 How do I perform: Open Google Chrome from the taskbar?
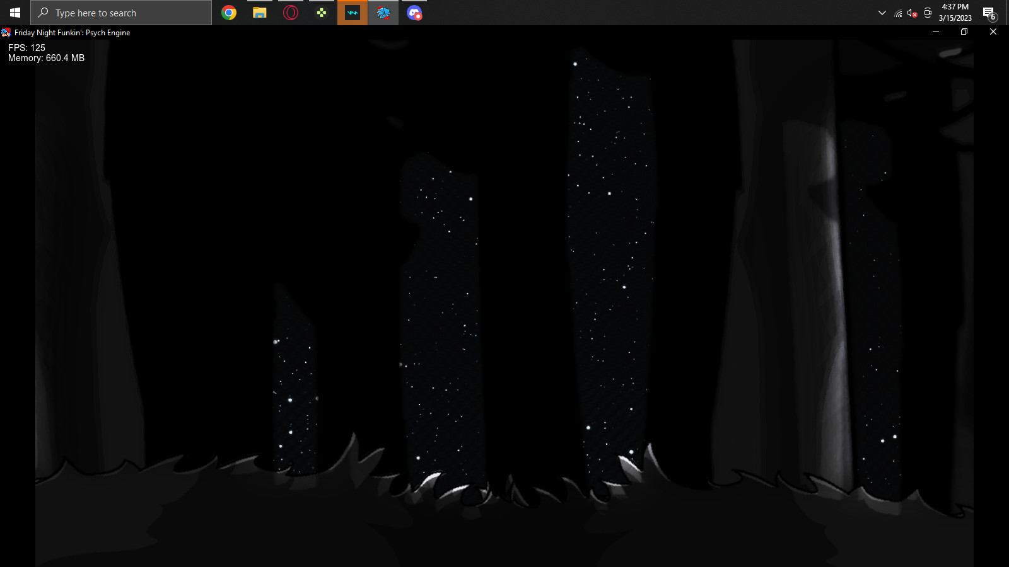(229, 13)
